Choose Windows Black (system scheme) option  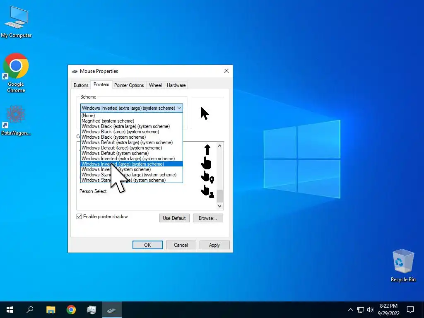coord(131,137)
